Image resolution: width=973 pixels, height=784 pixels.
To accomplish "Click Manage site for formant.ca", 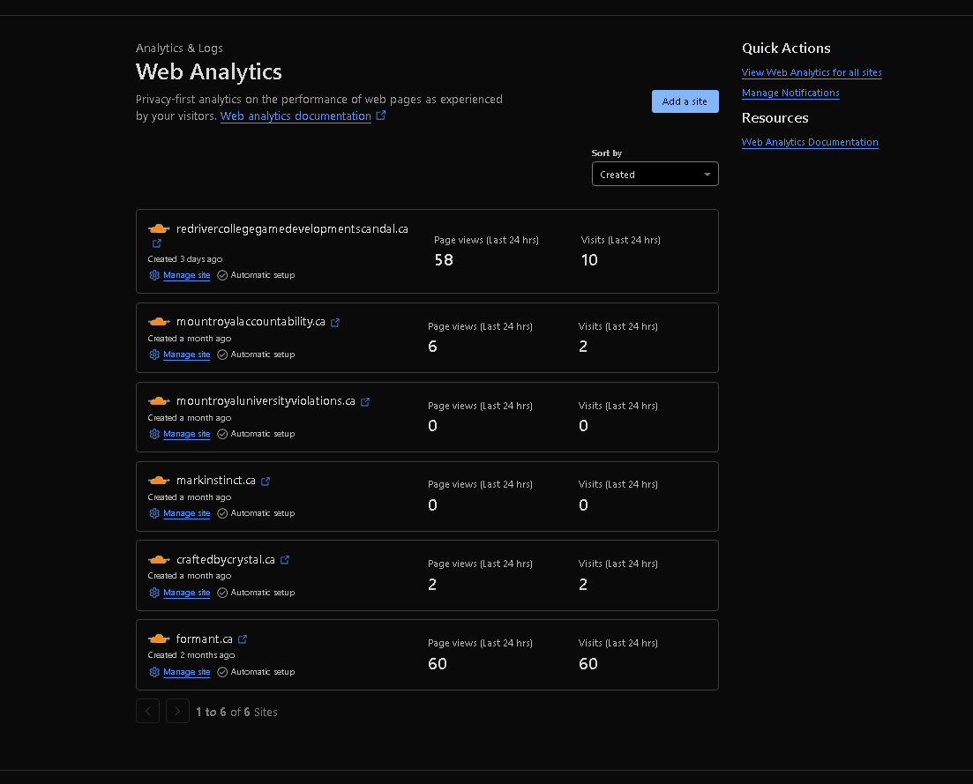I will coord(187,672).
